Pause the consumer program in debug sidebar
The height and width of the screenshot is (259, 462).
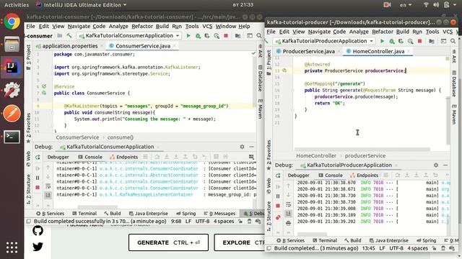click(38, 178)
